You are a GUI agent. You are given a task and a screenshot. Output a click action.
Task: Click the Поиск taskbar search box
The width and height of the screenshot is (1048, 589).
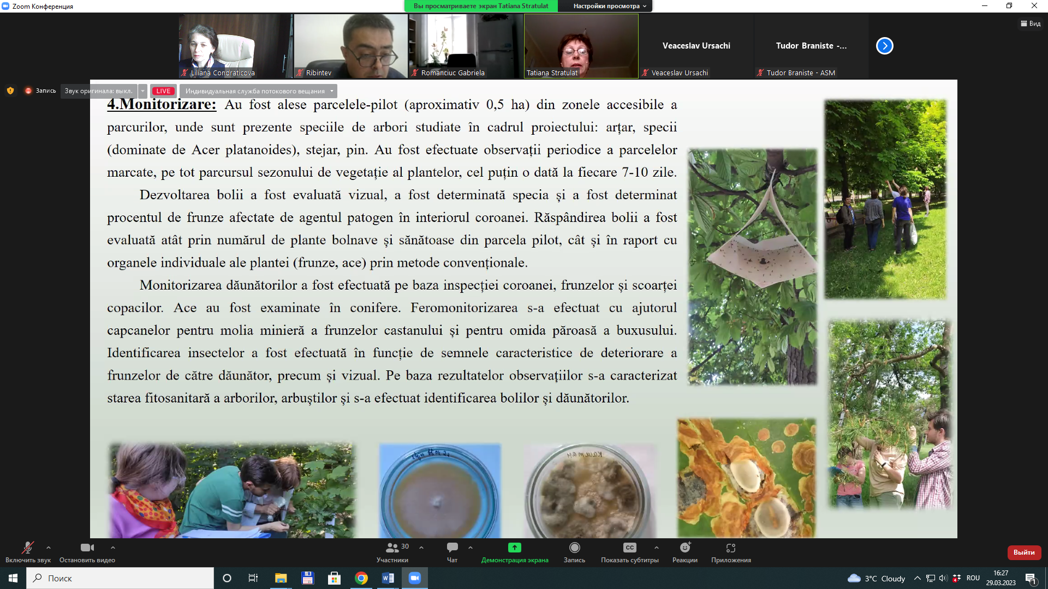point(120,578)
